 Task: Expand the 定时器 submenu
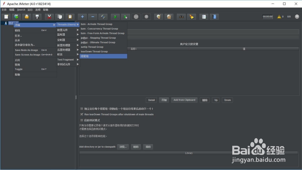pyautogui.click(x=68, y=40)
